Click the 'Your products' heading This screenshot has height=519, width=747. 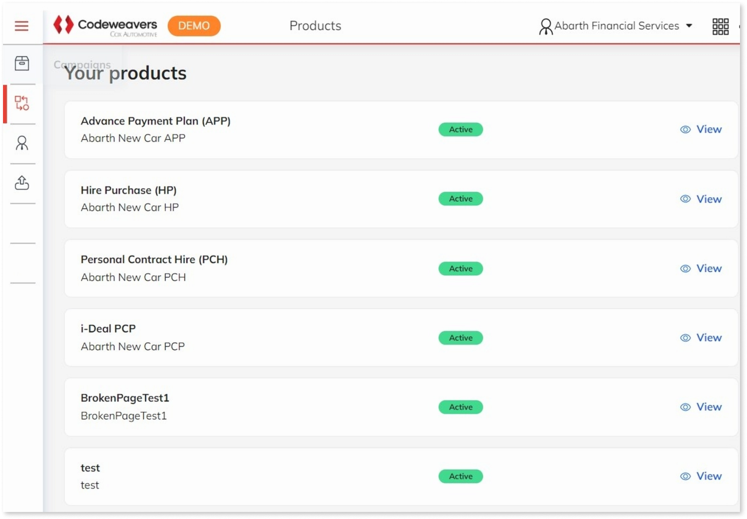(x=126, y=73)
